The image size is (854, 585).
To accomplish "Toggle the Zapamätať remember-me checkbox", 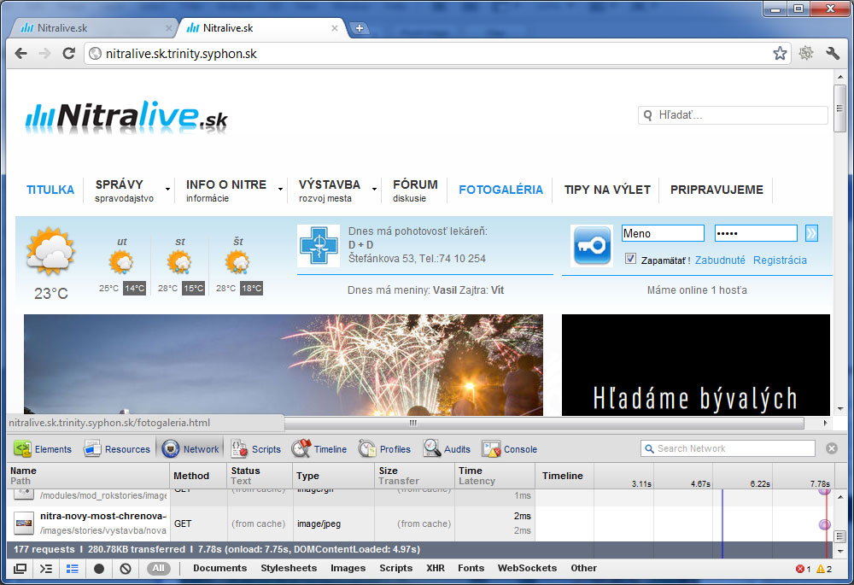I will click(x=631, y=260).
